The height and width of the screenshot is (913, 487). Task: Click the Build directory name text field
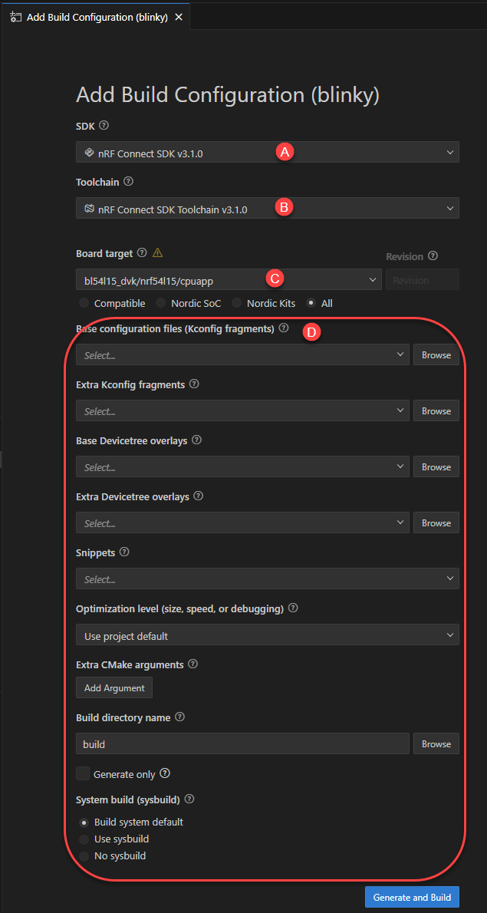point(242,743)
